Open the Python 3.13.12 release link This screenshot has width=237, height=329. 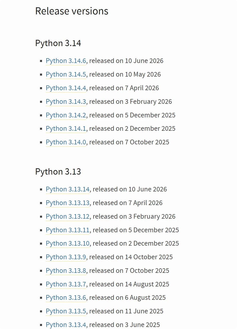point(68,217)
